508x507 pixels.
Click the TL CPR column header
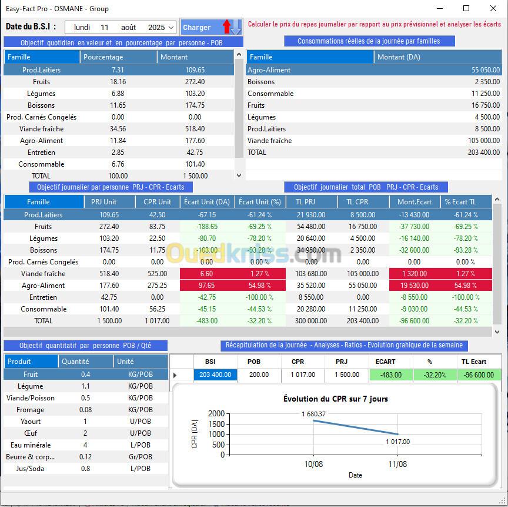pyautogui.click(x=362, y=202)
